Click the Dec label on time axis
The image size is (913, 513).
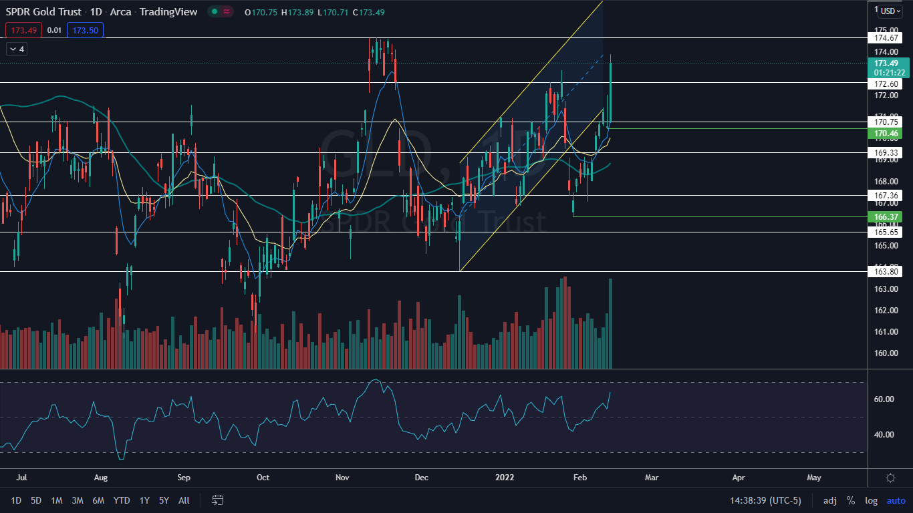click(422, 478)
